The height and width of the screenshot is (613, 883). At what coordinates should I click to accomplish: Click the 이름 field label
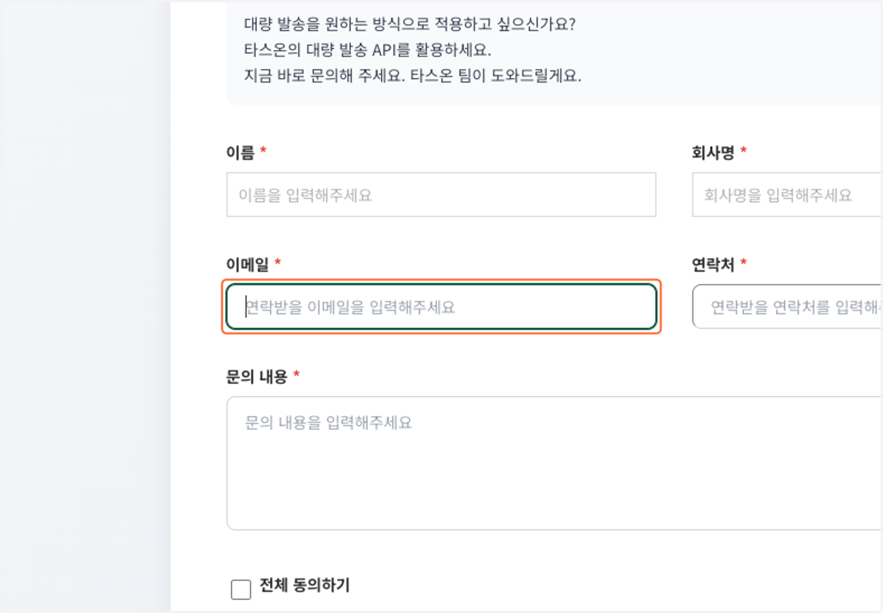(241, 152)
